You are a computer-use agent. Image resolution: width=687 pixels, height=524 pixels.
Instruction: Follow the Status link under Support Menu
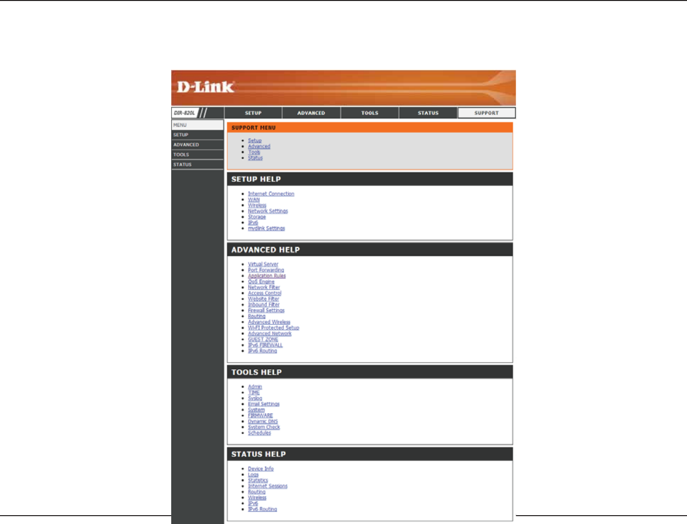(x=255, y=158)
